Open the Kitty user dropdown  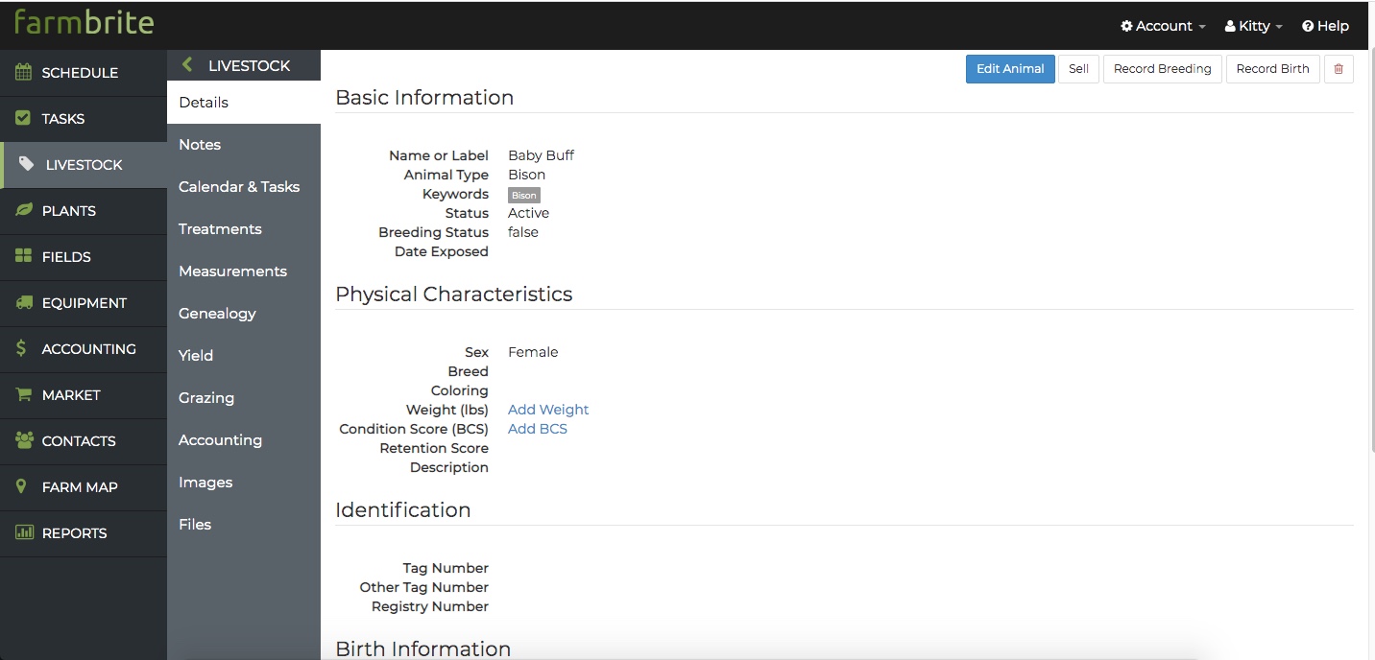point(1254,26)
